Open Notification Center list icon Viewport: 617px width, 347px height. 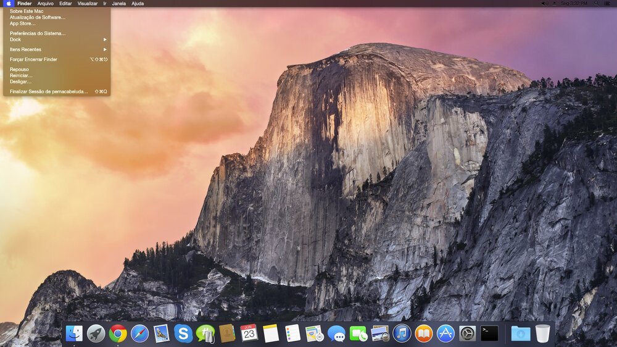point(608,4)
